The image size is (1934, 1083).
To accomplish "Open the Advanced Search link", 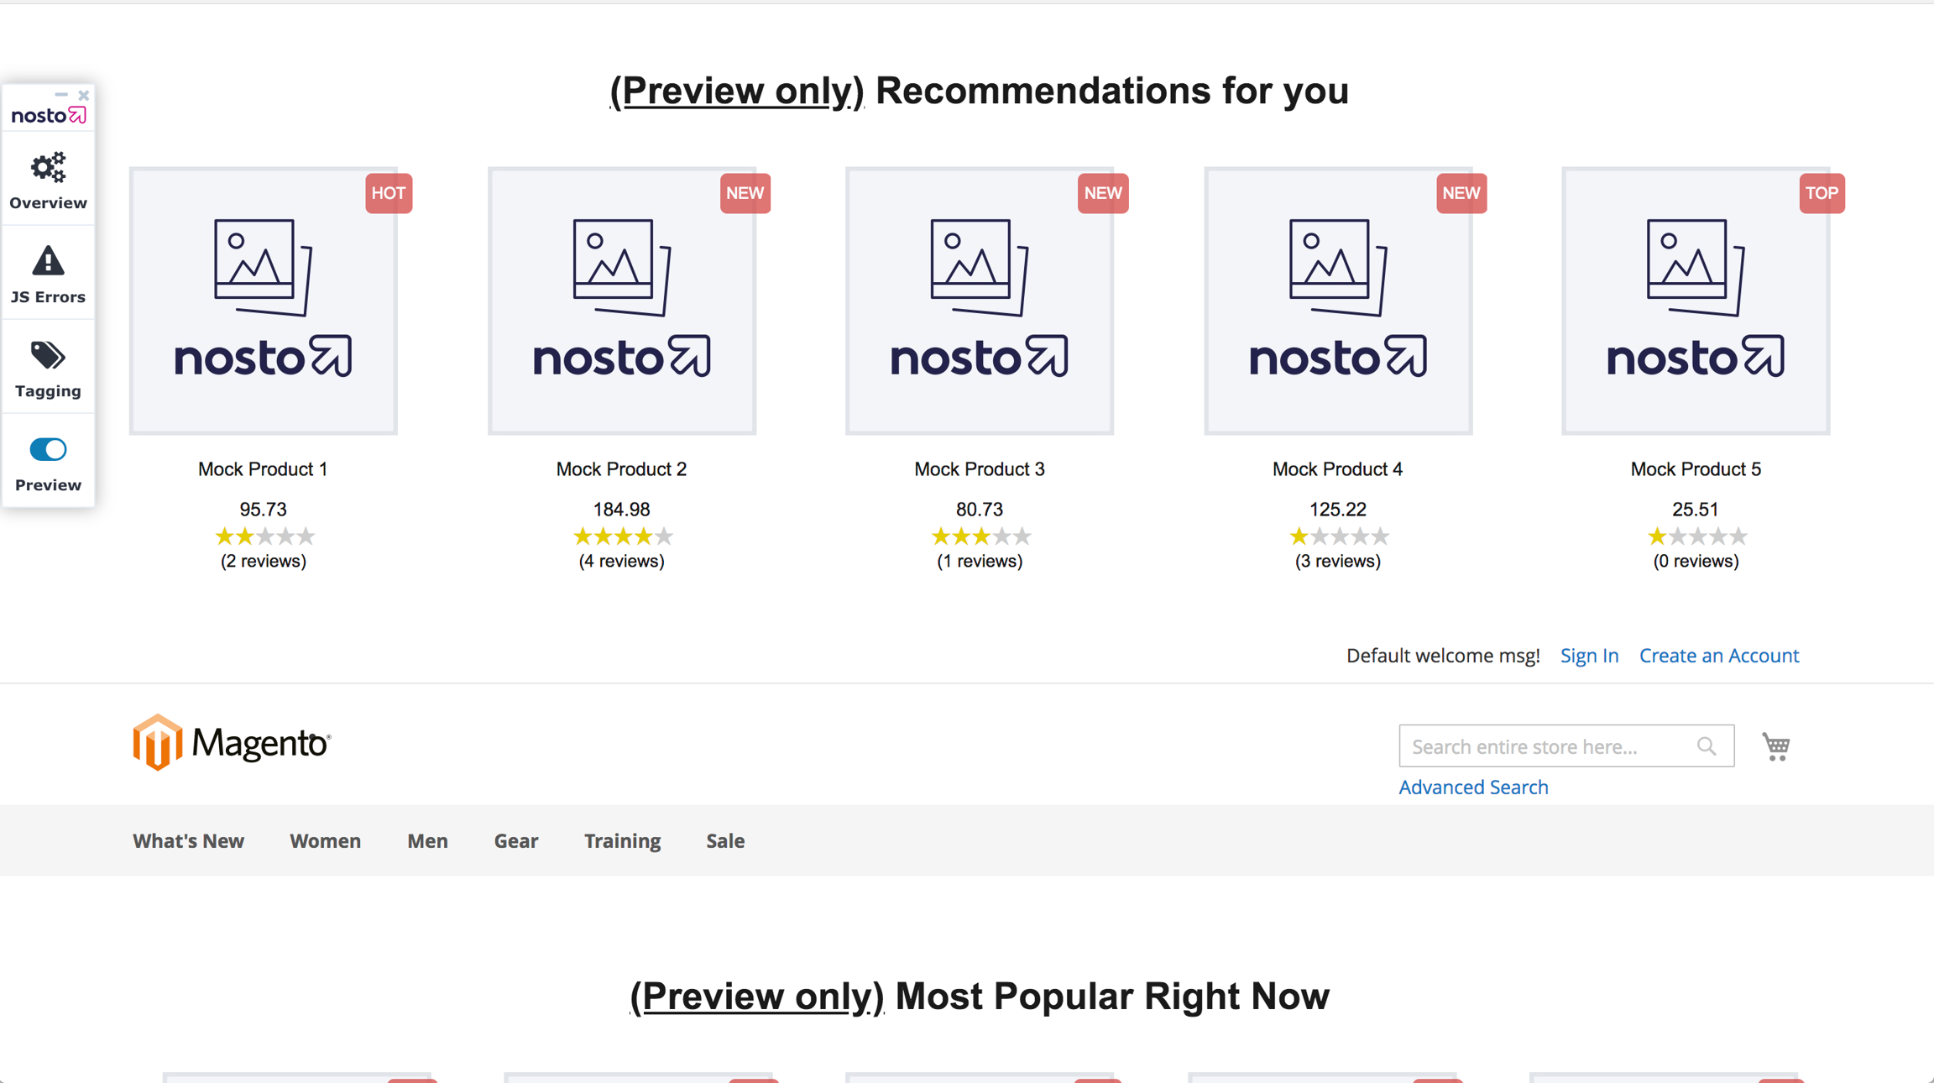I will (x=1473, y=787).
